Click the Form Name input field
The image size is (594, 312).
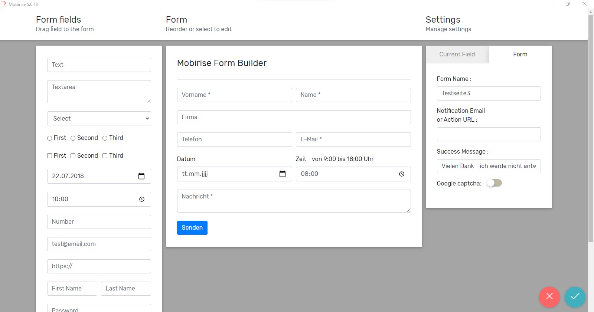(489, 93)
